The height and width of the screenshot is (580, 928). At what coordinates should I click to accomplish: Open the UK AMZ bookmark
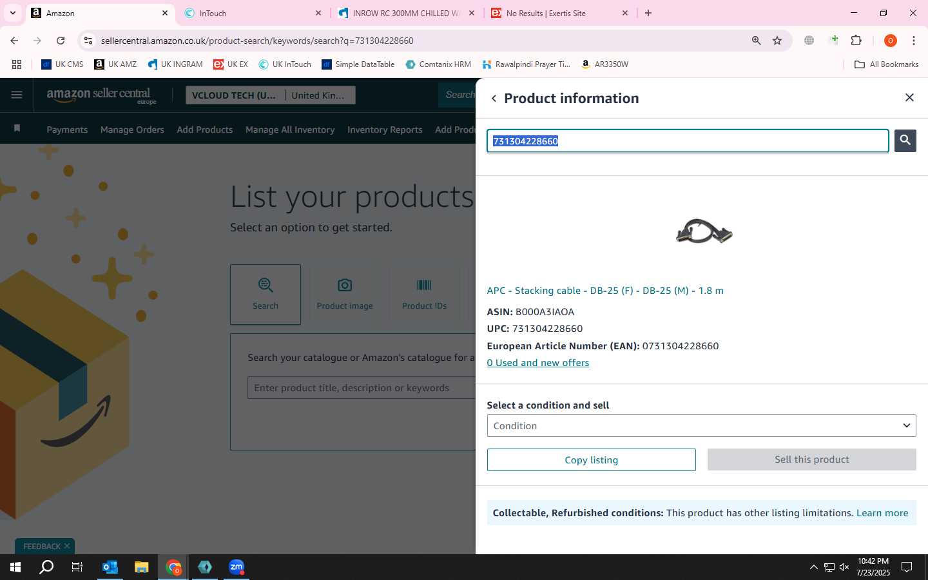pyautogui.click(x=115, y=64)
